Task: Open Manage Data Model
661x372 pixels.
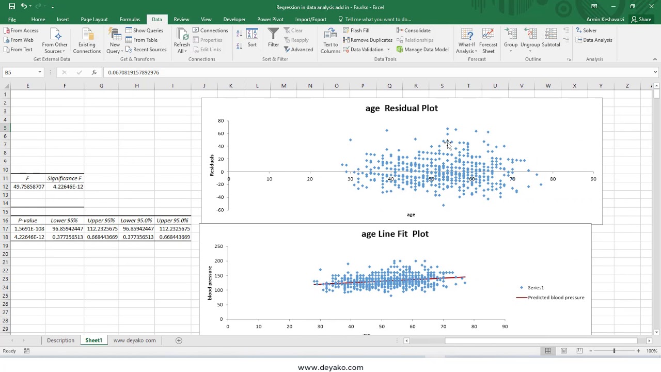Action: [422, 50]
